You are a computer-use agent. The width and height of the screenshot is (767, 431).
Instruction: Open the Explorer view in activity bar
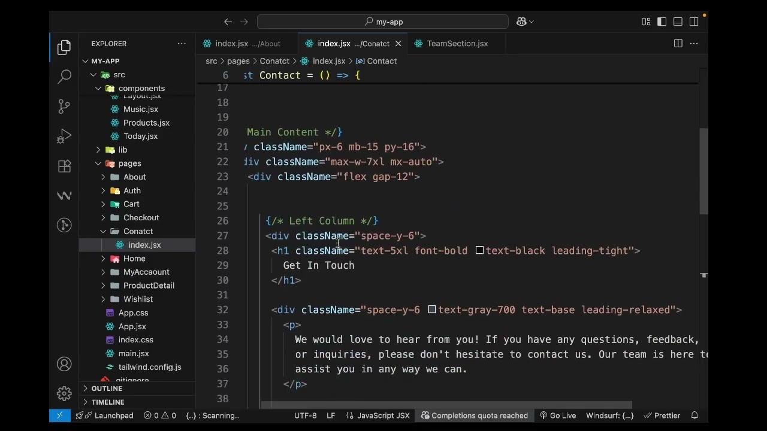[64, 47]
